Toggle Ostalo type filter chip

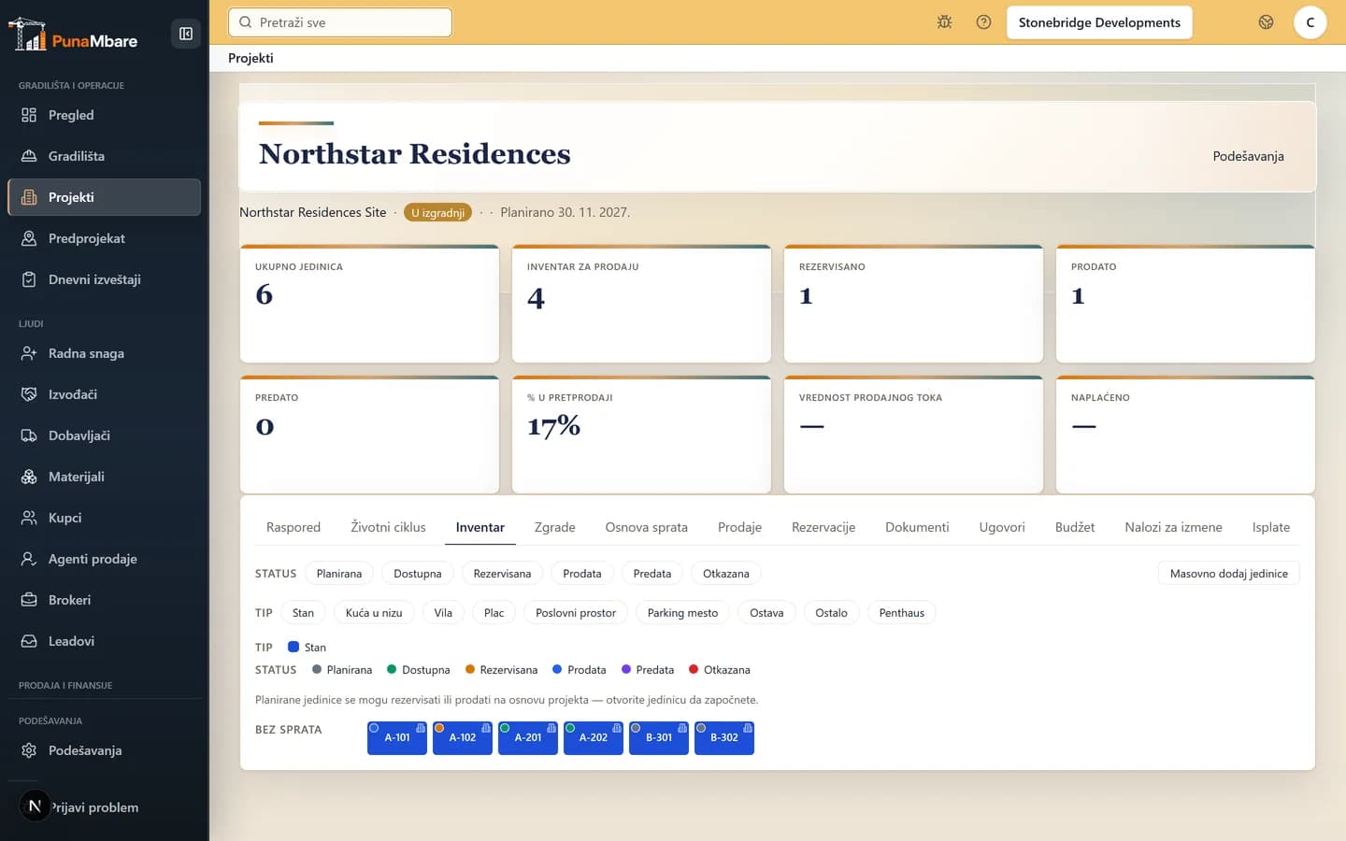[x=831, y=613]
